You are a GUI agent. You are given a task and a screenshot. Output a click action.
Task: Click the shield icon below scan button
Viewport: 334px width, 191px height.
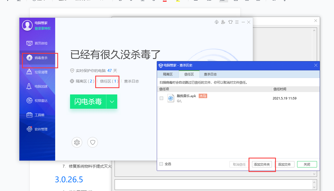coord(93,143)
